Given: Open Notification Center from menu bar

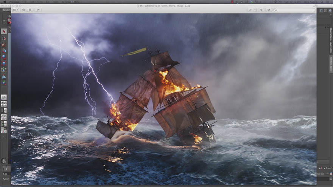Looking at the screenshot, I should [328, 2].
